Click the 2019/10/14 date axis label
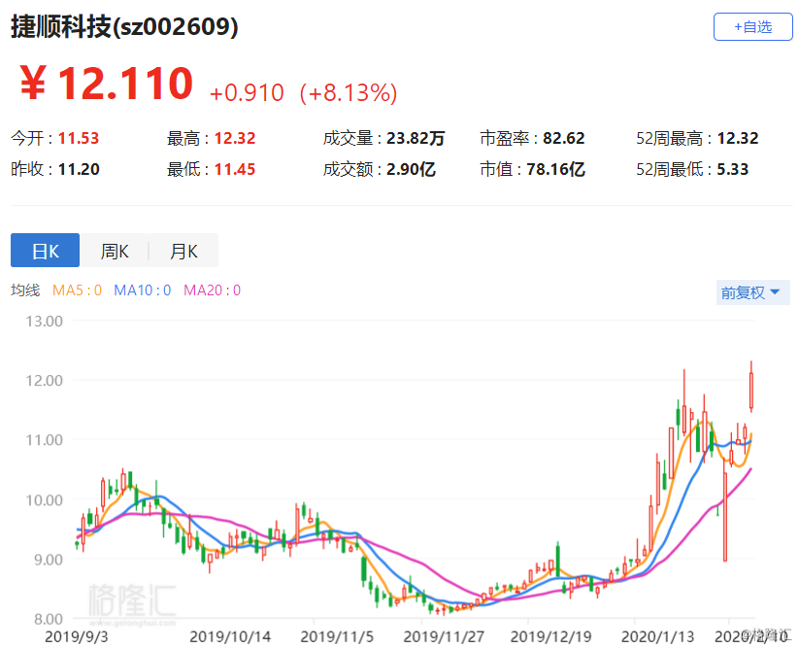This screenshot has width=799, height=648. point(230,636)
